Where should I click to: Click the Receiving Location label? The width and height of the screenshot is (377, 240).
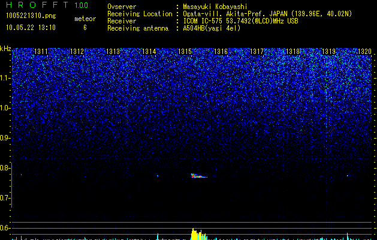tap(140, 14)
